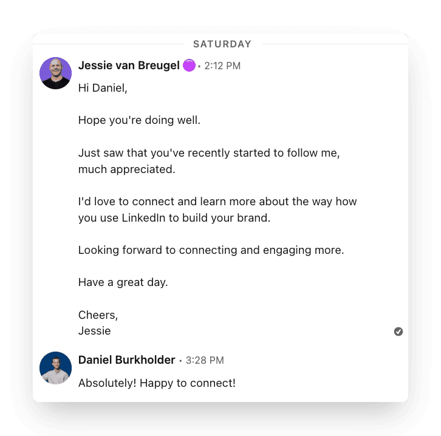The height and width of the screenshot is (436, 441).
Task: Click the "much appreciated." text
Action: click(126, 169)
